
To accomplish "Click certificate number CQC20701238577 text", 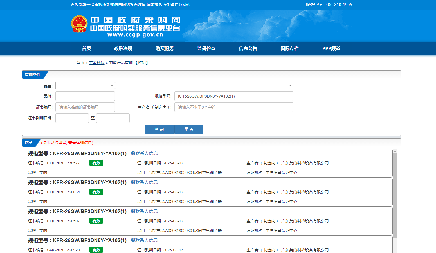I will [x=63, y=163].
